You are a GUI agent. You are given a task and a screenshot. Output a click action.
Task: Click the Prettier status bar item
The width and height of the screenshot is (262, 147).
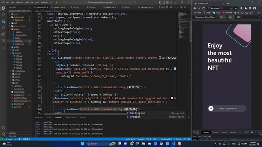coord(177,139)
